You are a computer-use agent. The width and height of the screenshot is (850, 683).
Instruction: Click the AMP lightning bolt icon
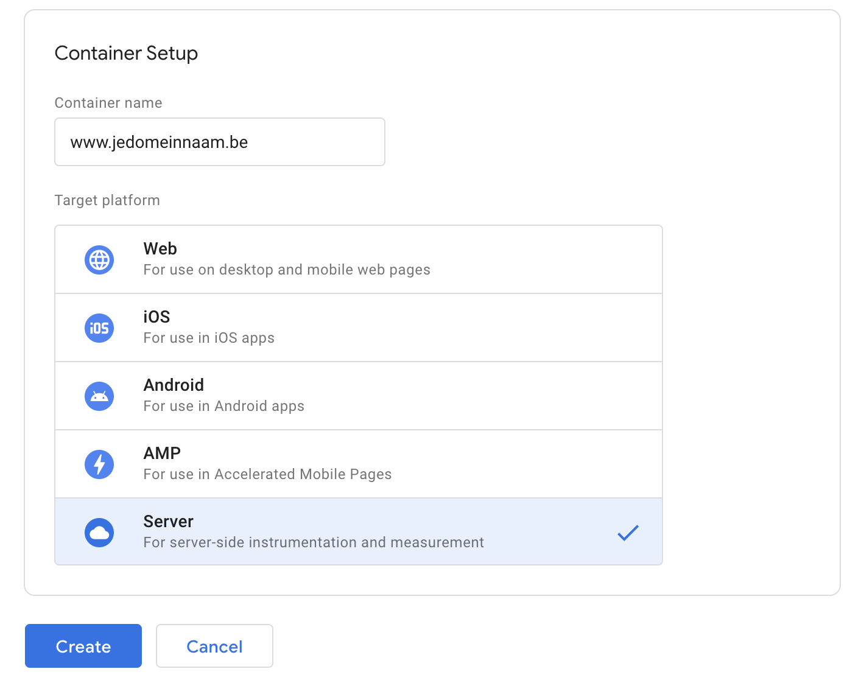[x=99, y=464]
